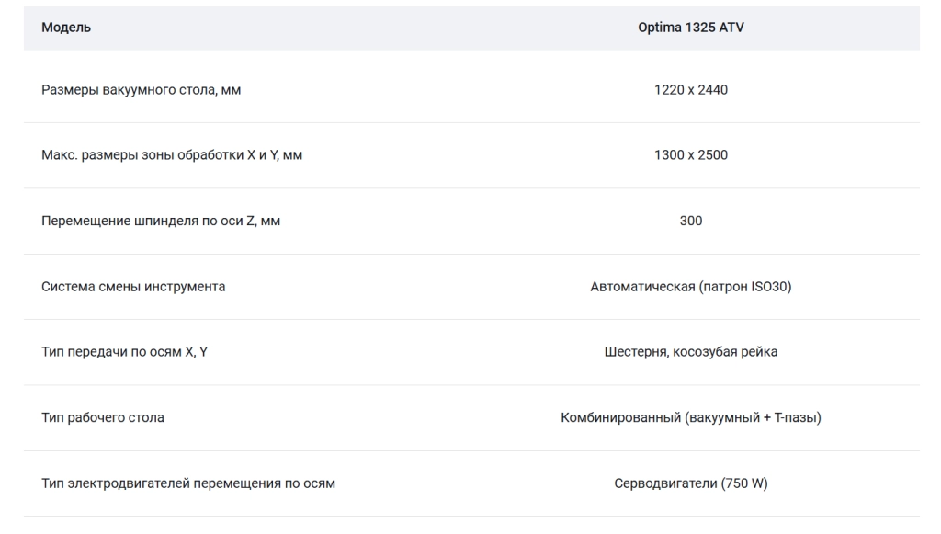Click 'Перемещение шпинделя по оси Z, мм' label
This screenshot has width=941, height=534.
[x=161, y=221]
